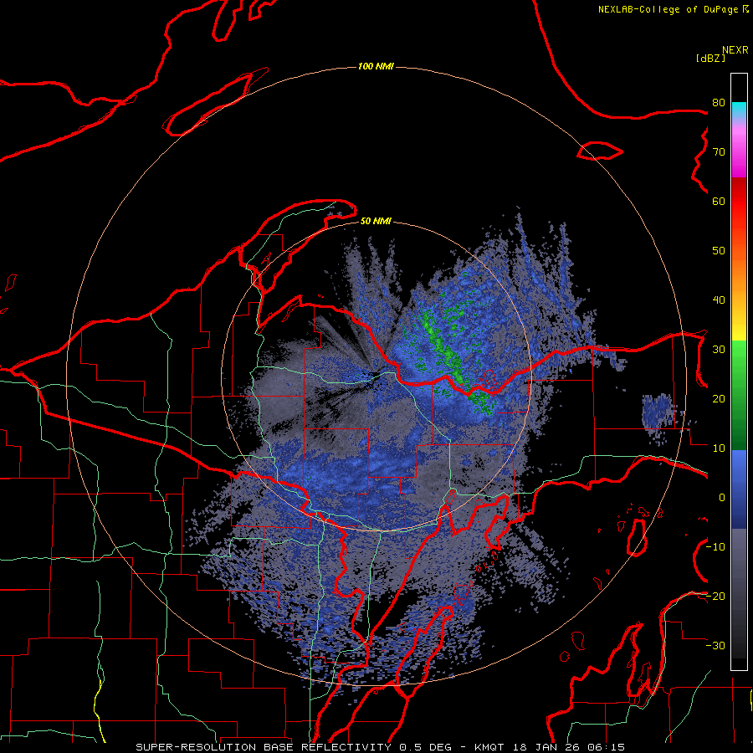
Task: Click the radar site at the beam origin
Action: pyautogui.click(x=376, y=376)
